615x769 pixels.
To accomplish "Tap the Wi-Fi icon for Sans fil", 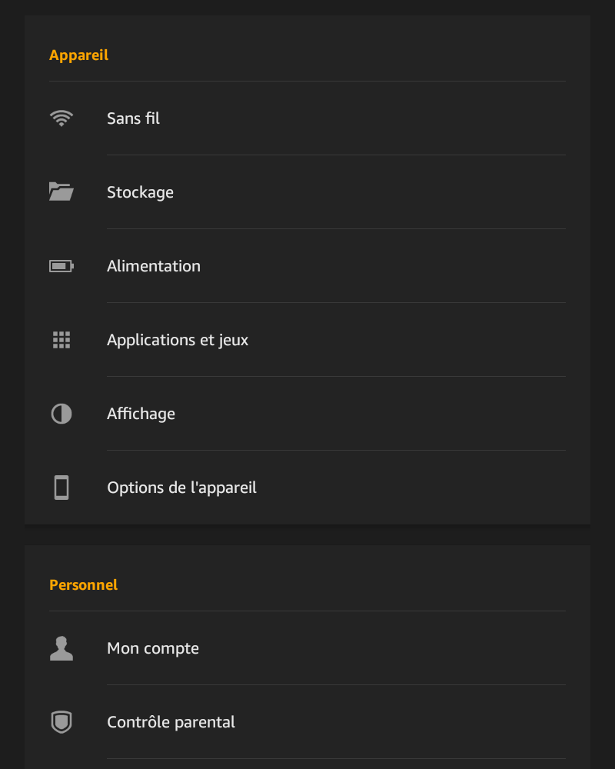I will point(61,118).
